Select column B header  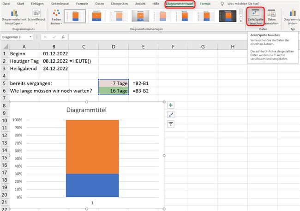pyautogui.click(x=54, y=47)
